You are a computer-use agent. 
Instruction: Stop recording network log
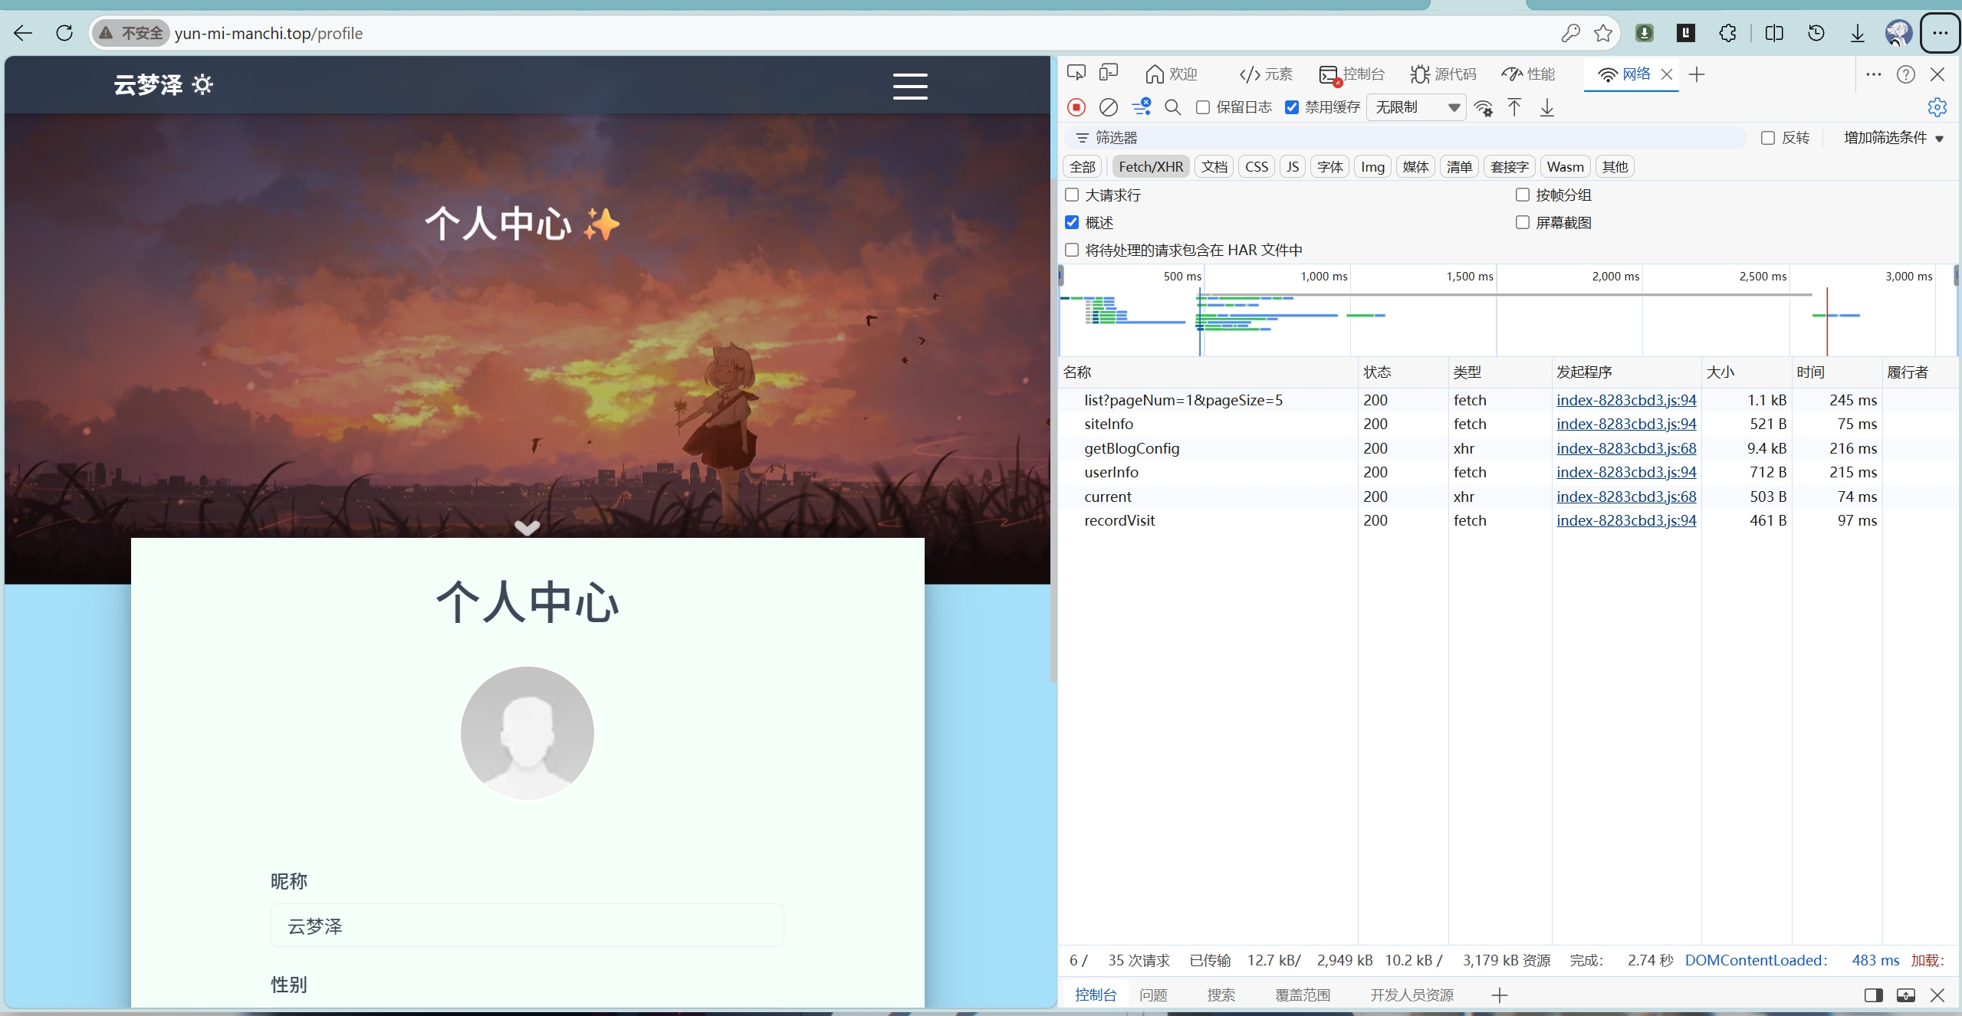(x=1076, y=107)
